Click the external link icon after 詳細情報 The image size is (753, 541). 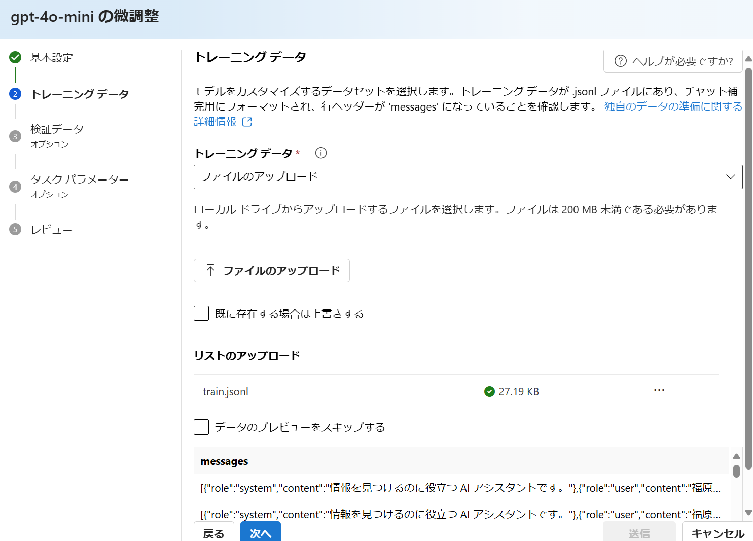247,122
